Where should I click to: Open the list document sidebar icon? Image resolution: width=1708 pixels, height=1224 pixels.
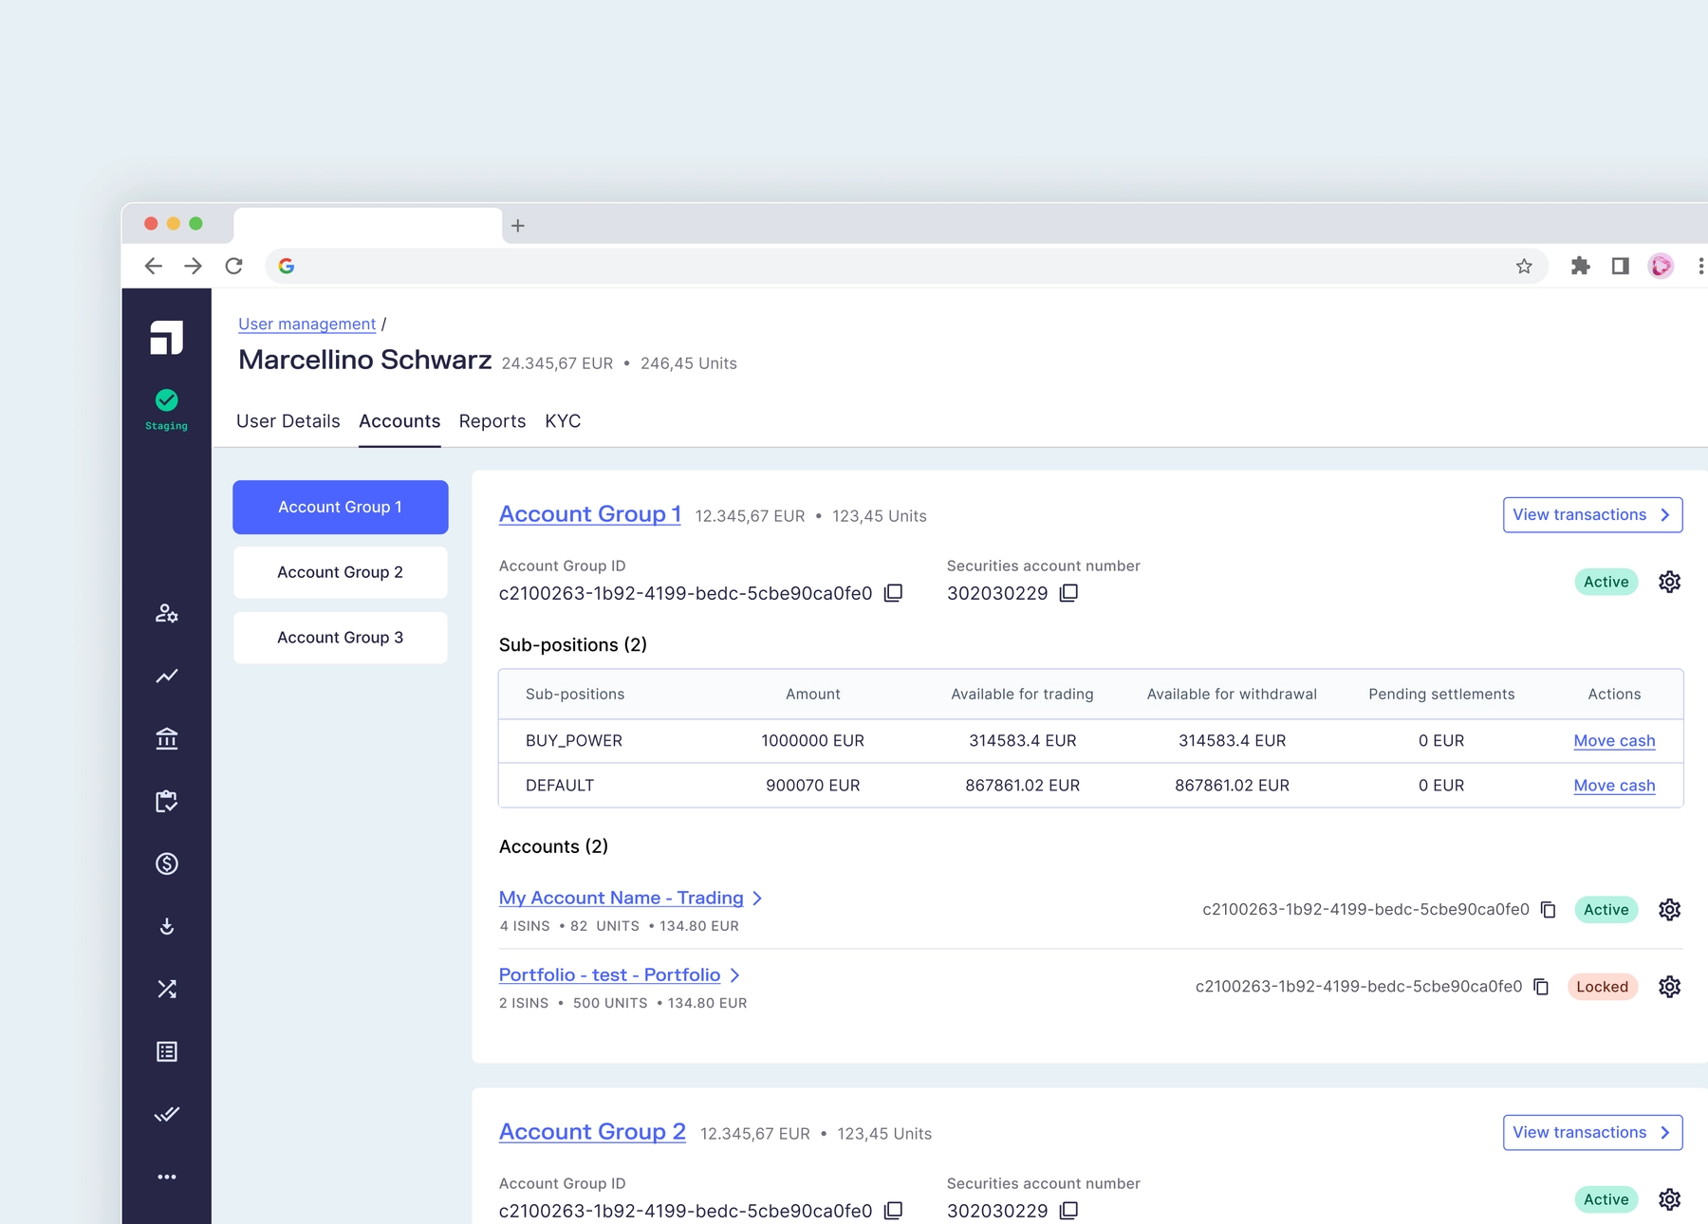167,1051
